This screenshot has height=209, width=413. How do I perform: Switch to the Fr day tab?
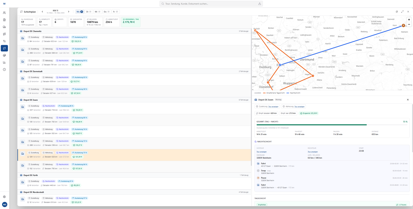[116, 12]
